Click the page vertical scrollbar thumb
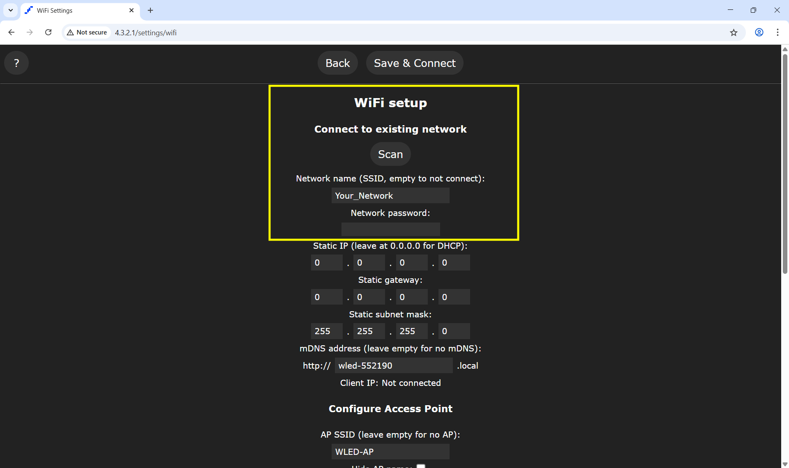Viewport: 789px width, 468px height. 785,164
